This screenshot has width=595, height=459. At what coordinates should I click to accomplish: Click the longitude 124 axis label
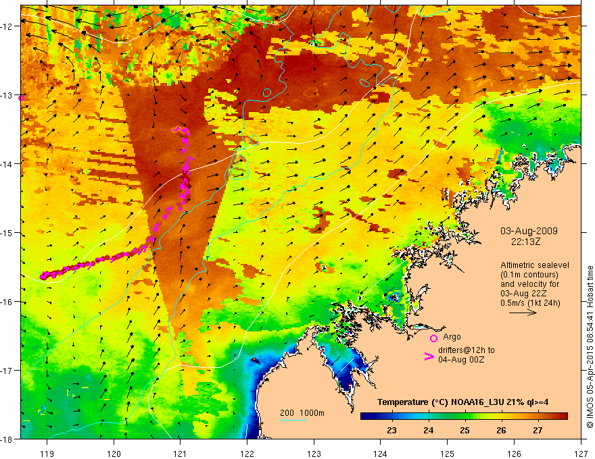click(x=381, y=454)
